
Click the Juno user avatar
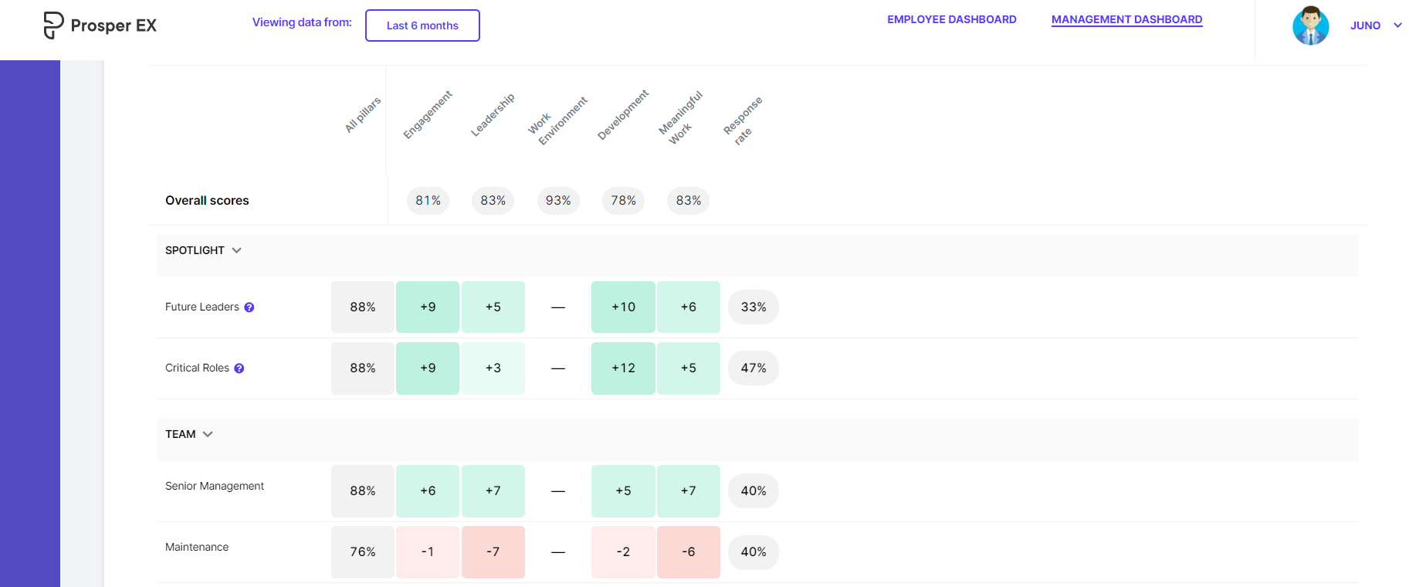pyautogui.click(x=1311, y=25)
